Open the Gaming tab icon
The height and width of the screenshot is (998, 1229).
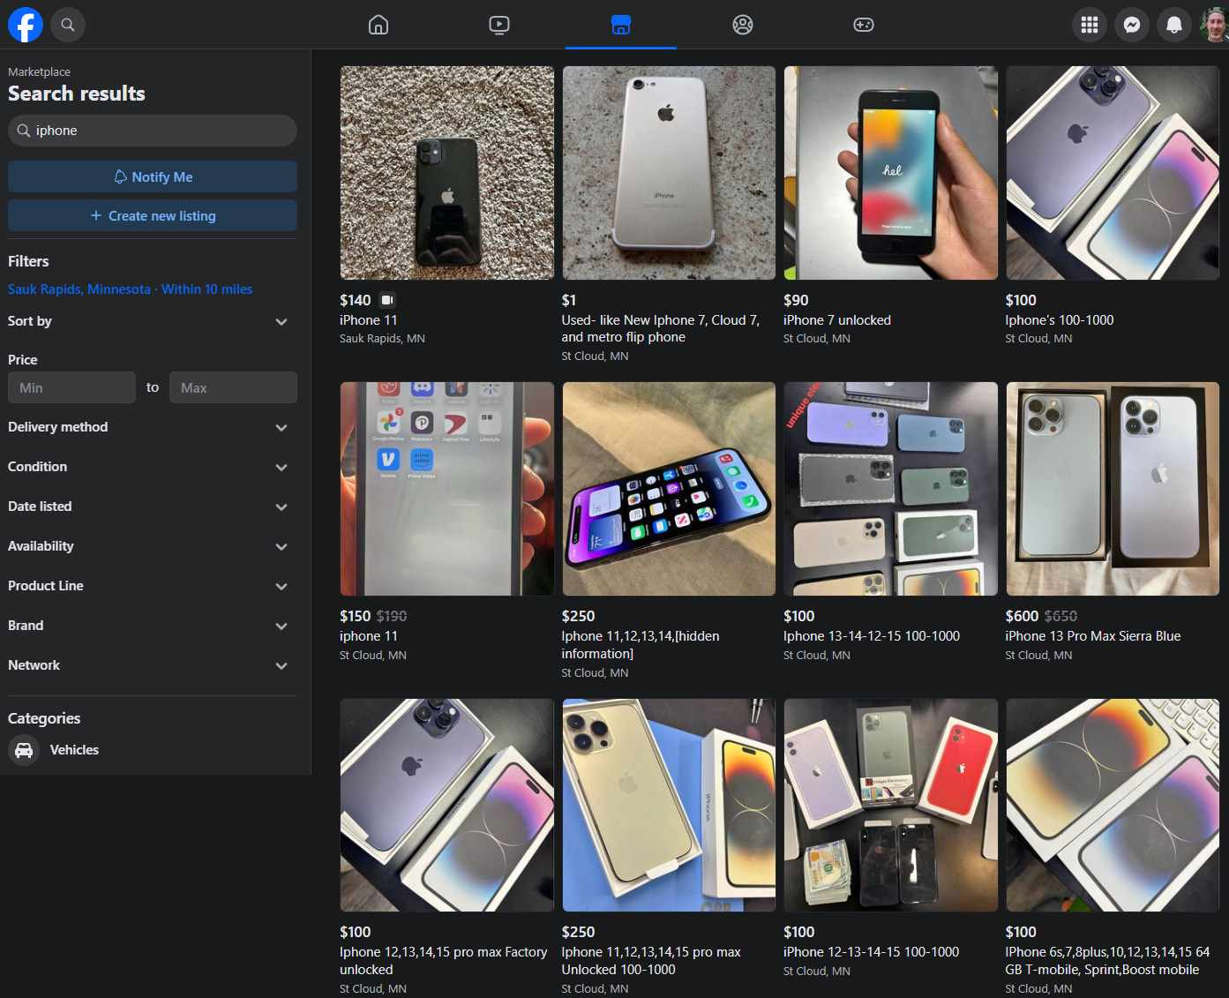[x=864, y=25]
